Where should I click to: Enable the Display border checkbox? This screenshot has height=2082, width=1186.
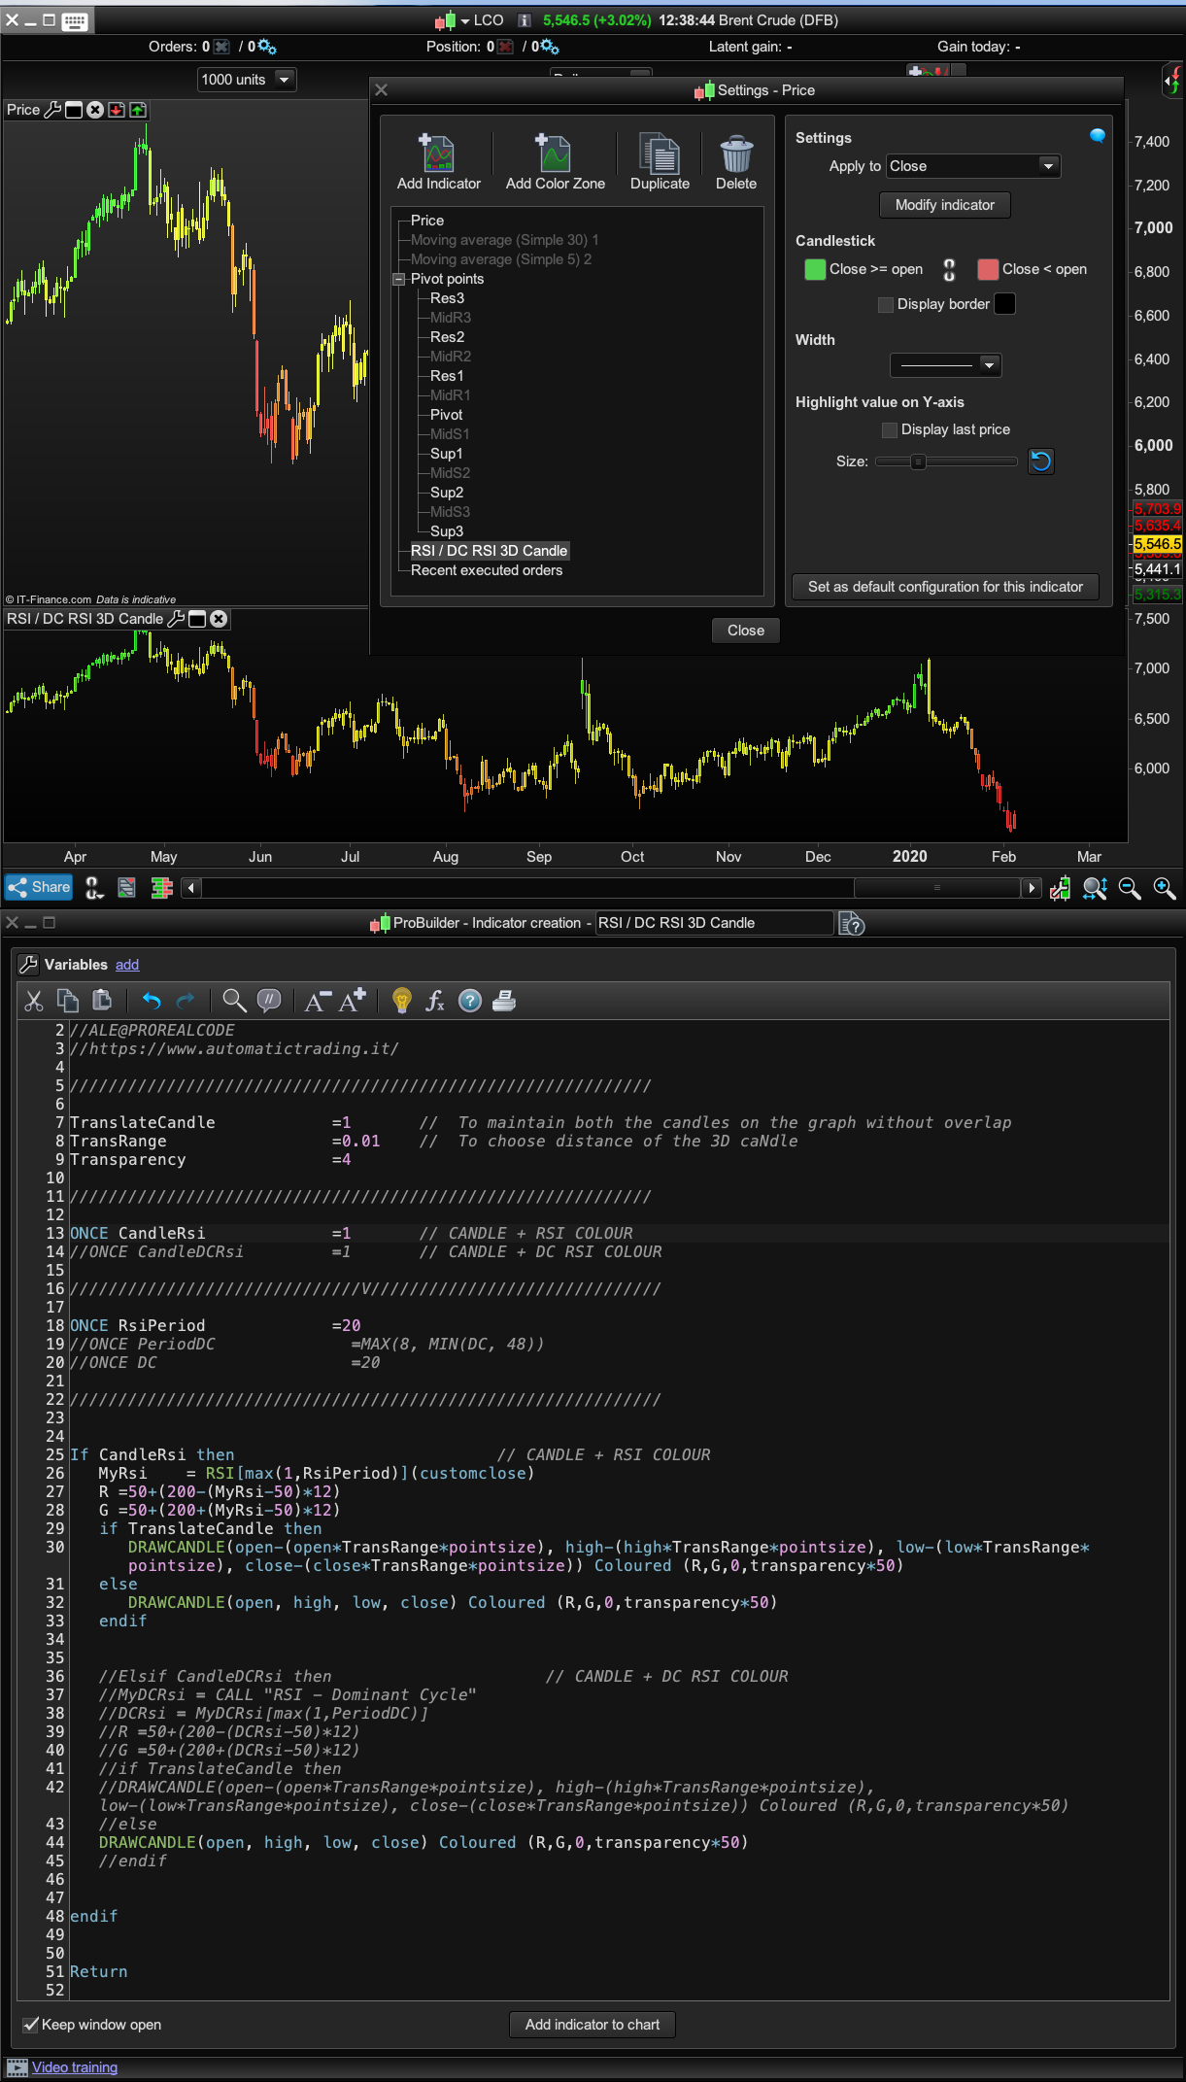tap(885, 305)
